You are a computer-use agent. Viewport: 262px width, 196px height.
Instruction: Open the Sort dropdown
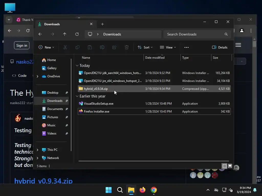tap(145, 47)
